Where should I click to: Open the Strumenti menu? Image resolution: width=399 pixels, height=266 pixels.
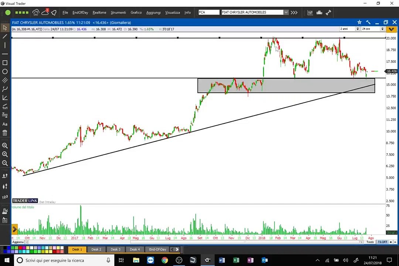118,13
